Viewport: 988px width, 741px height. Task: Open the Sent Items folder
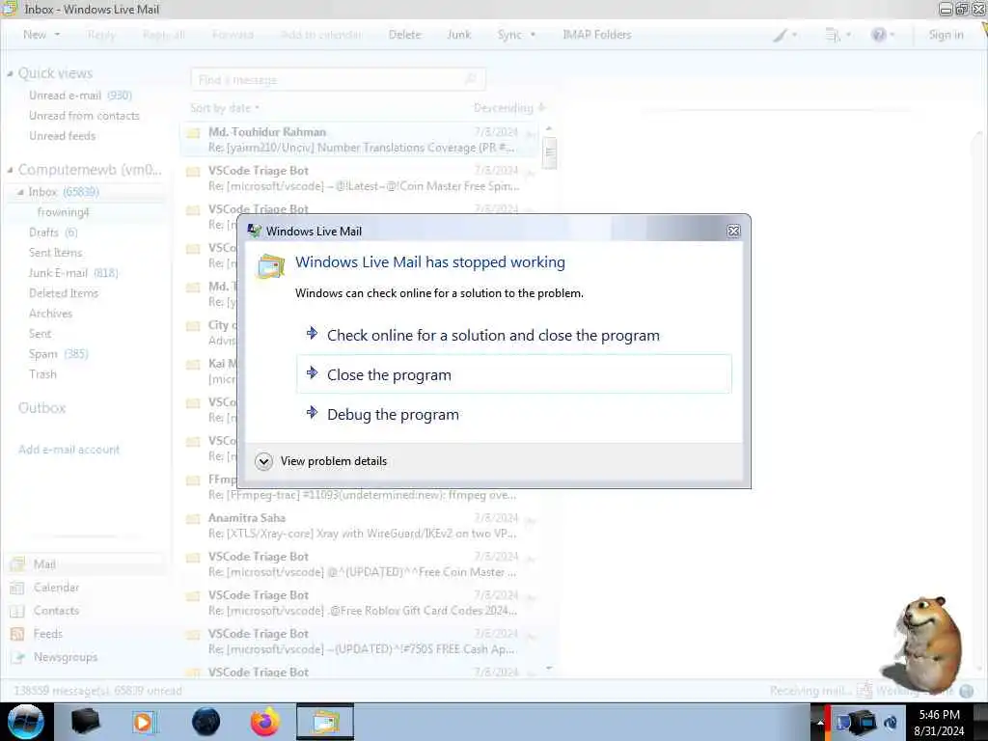[x=55, y=252]
